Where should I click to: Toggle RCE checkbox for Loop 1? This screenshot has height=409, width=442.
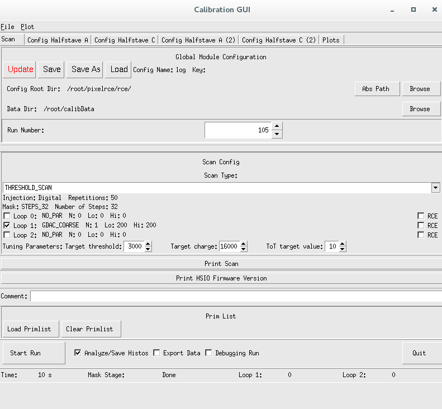point(421,226)
